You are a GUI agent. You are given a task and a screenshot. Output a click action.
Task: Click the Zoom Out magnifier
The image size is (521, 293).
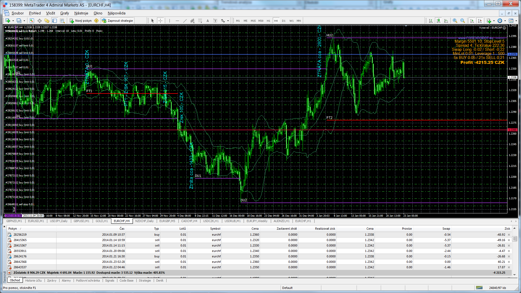[x=463, y=21]
